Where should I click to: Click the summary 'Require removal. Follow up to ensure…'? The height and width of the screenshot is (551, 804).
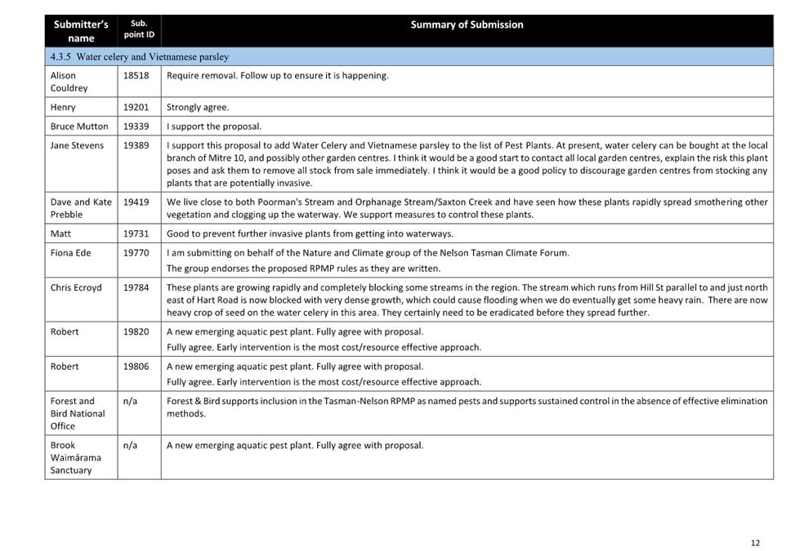click(278, 76)
